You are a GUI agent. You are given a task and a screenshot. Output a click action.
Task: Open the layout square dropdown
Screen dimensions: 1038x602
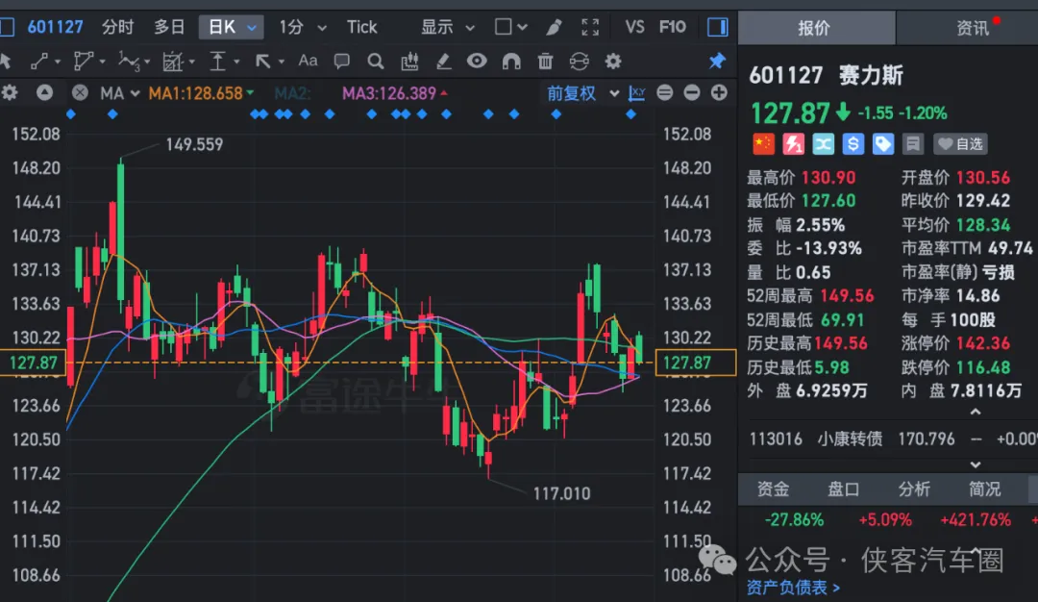click(511, 27)
